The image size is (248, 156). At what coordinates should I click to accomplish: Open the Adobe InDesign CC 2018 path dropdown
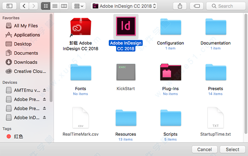[124, 6]
